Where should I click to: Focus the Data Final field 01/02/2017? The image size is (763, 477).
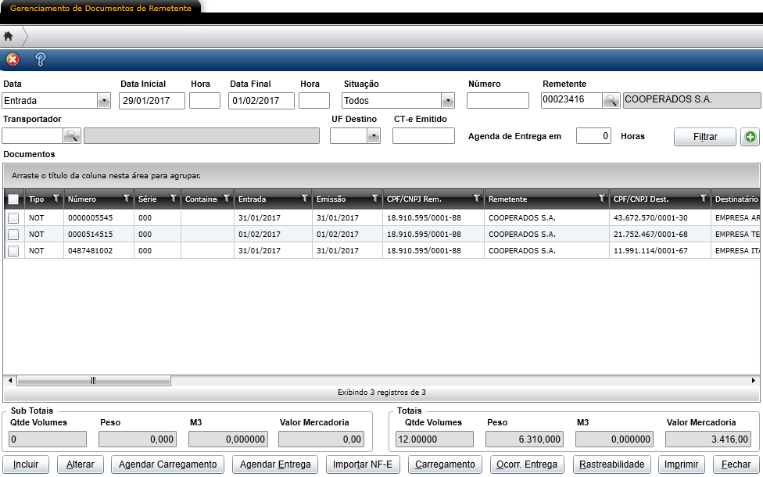(x=261, y=101)
